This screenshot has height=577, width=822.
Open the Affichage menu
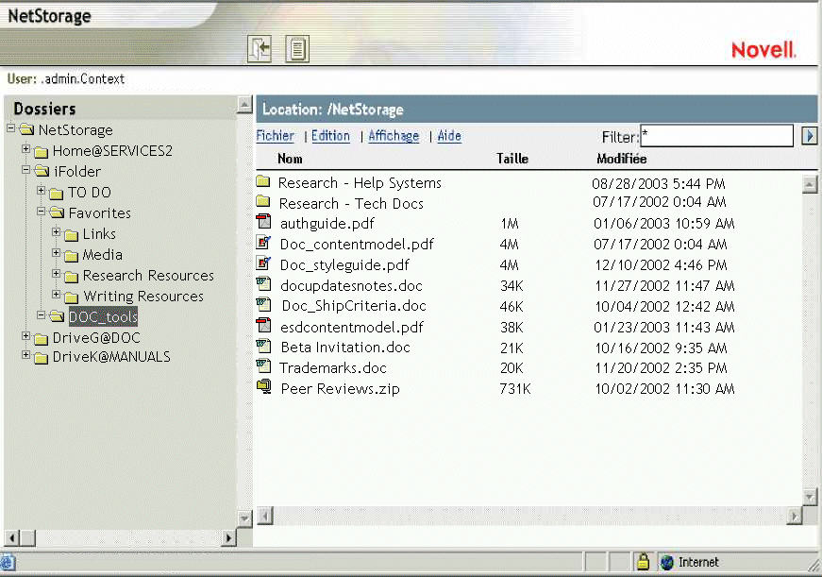click(x=394, y=136)
